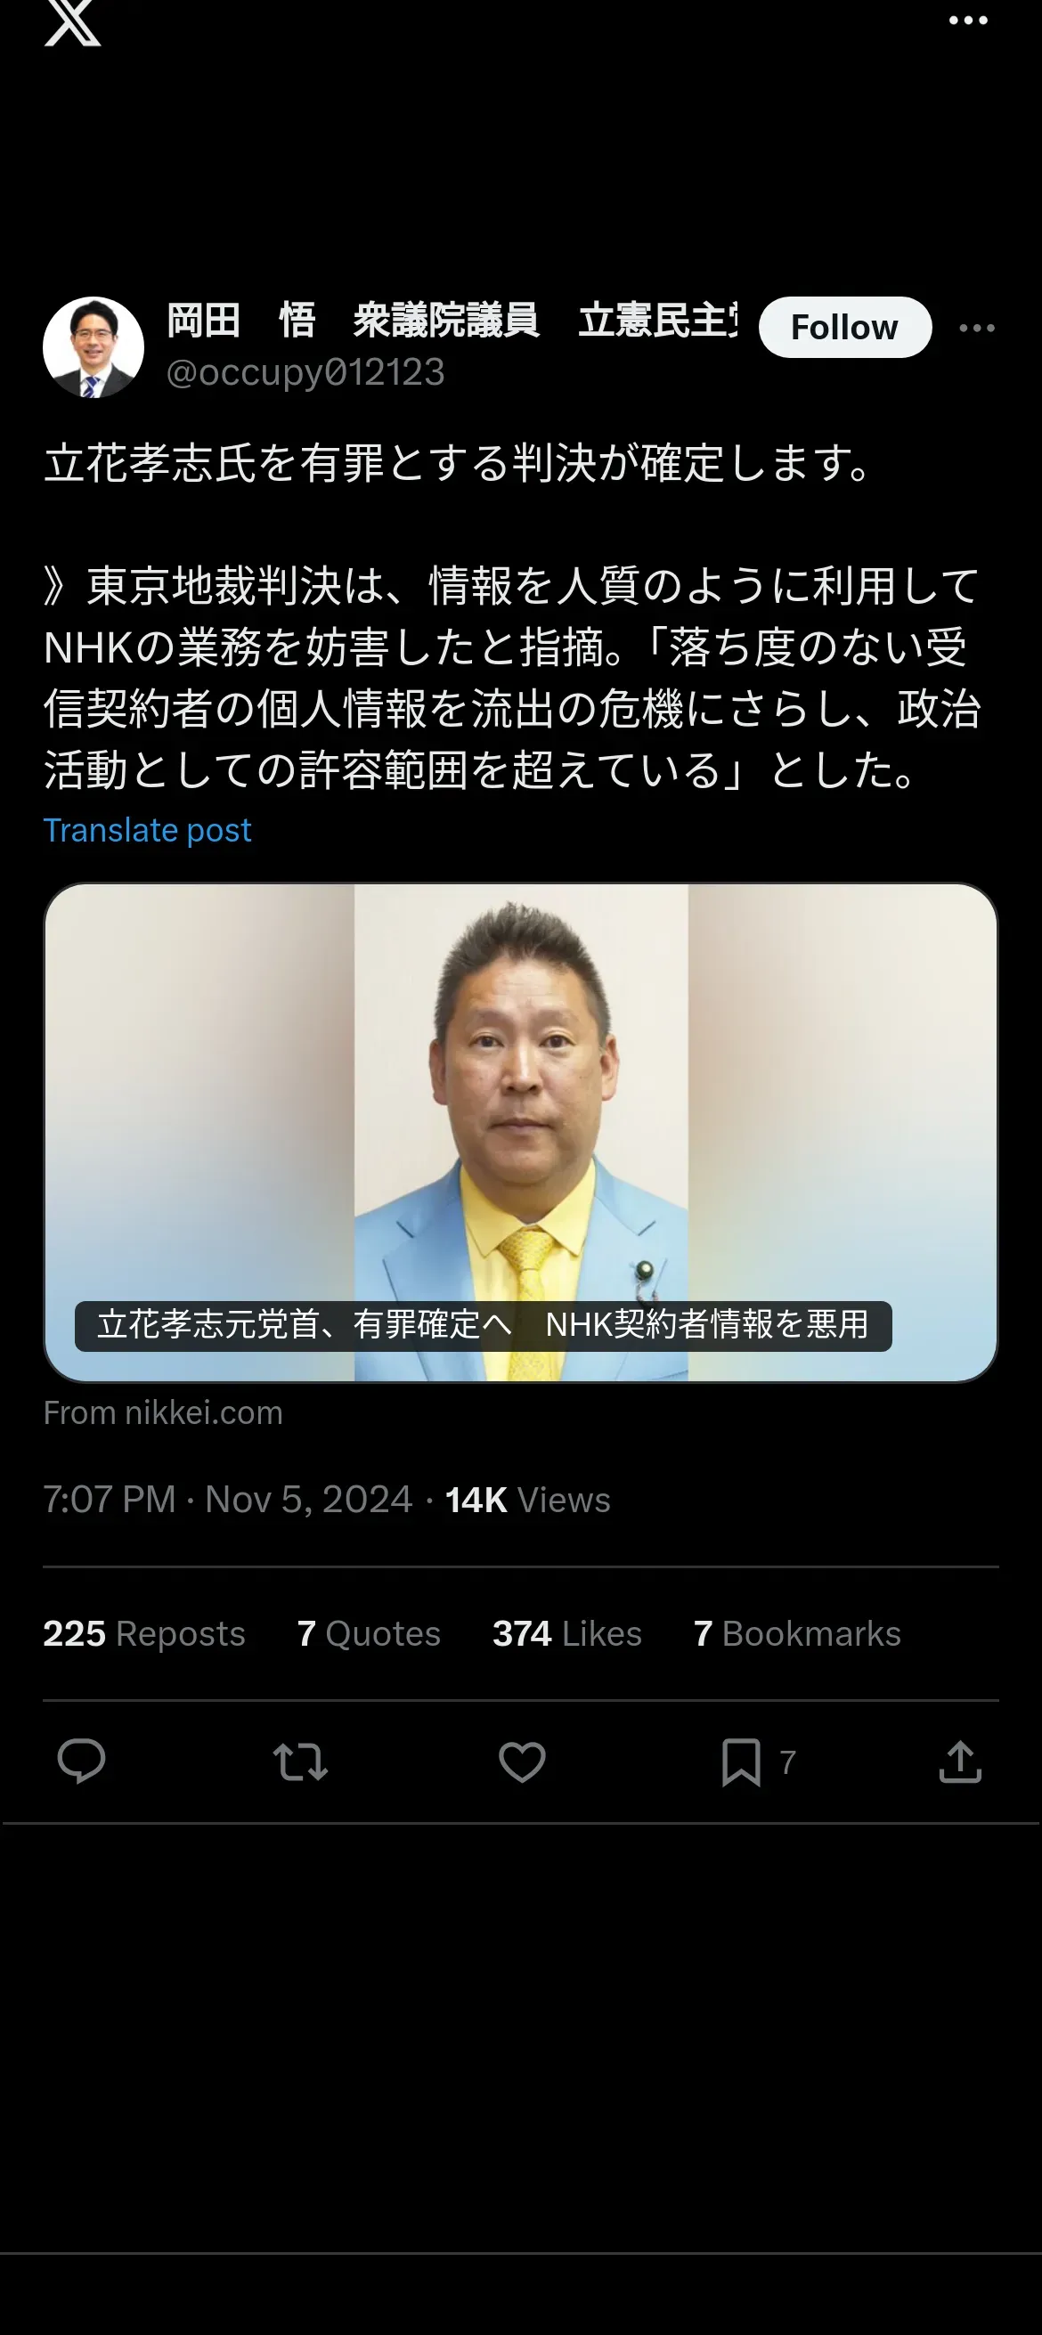View the 225 Reposts list
This screenshot has width=1042, height=2335.
144,1633
